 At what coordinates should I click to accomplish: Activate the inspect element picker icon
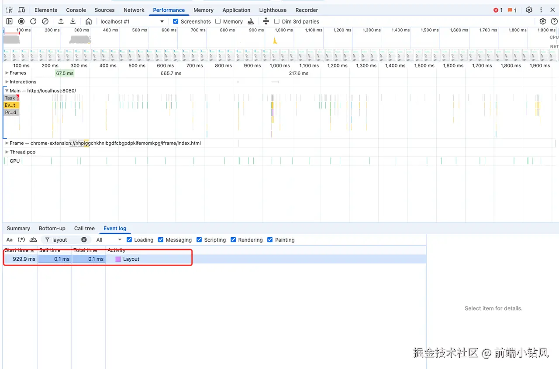(x=10, y=10)
